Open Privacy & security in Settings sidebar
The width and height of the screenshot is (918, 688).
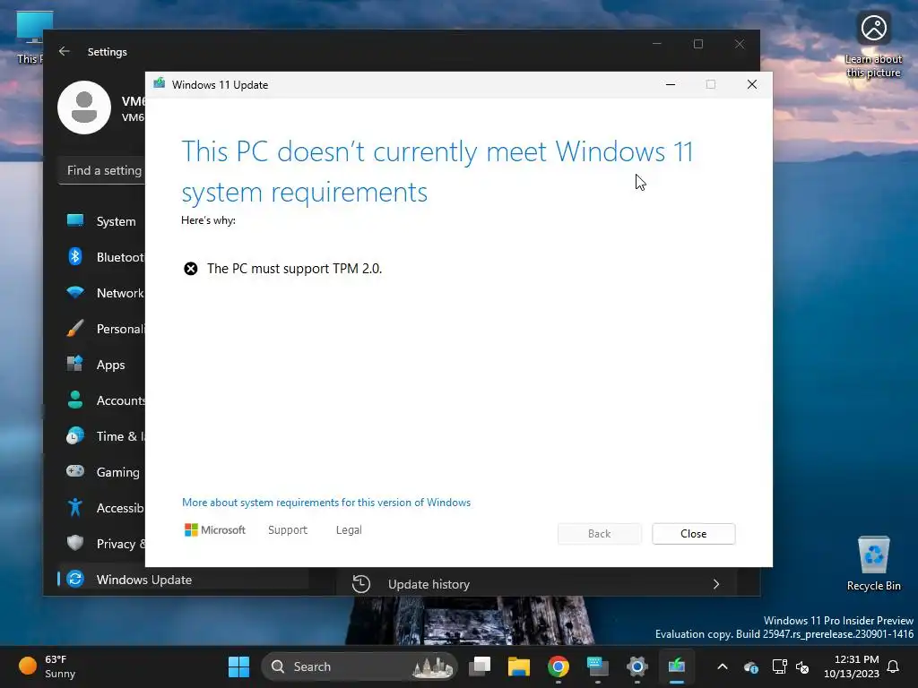click(102, 544)
